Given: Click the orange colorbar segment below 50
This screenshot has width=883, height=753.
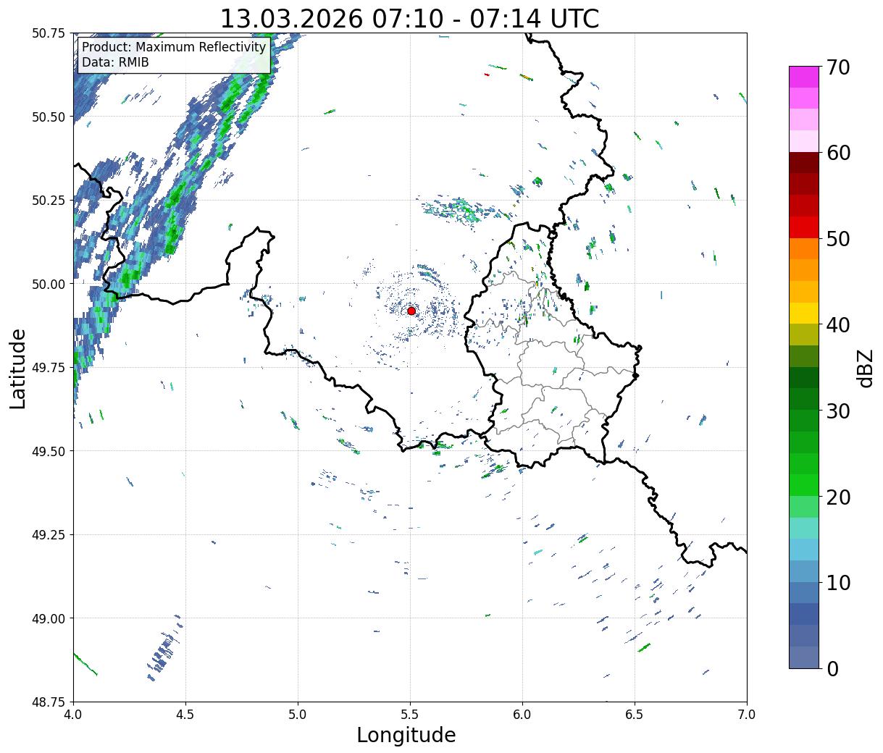Looking at the screenshot, I should [x=804, y=249].
